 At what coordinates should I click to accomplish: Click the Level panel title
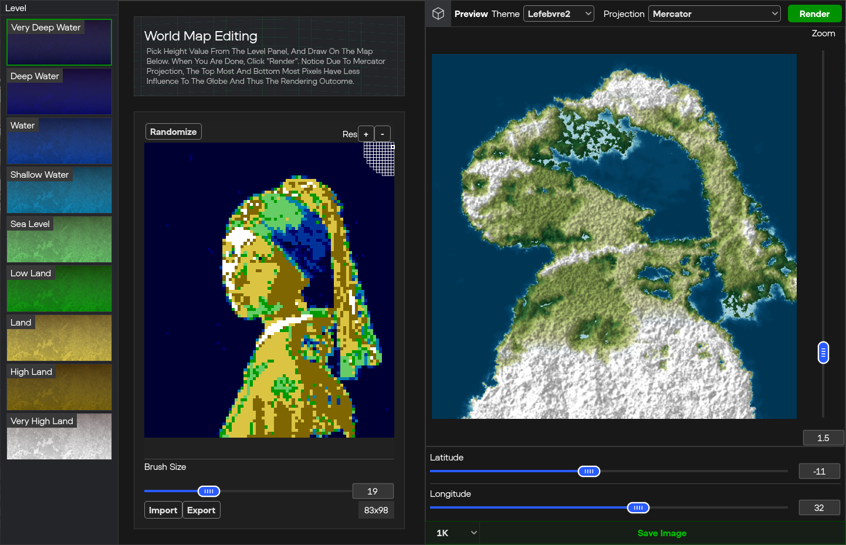[16, 8]
